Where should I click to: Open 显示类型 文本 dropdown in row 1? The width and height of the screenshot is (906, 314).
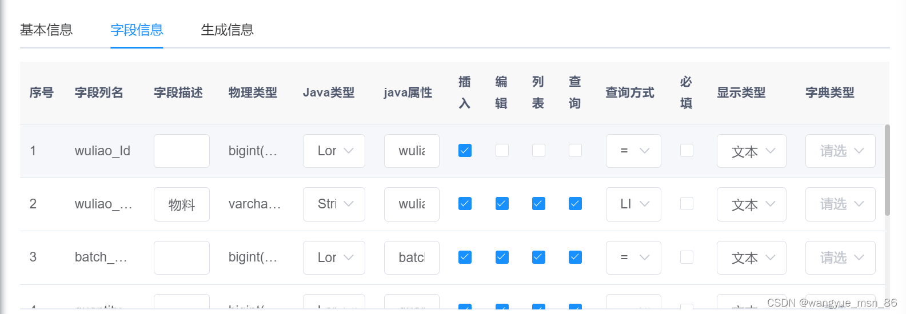coord(751,151)
